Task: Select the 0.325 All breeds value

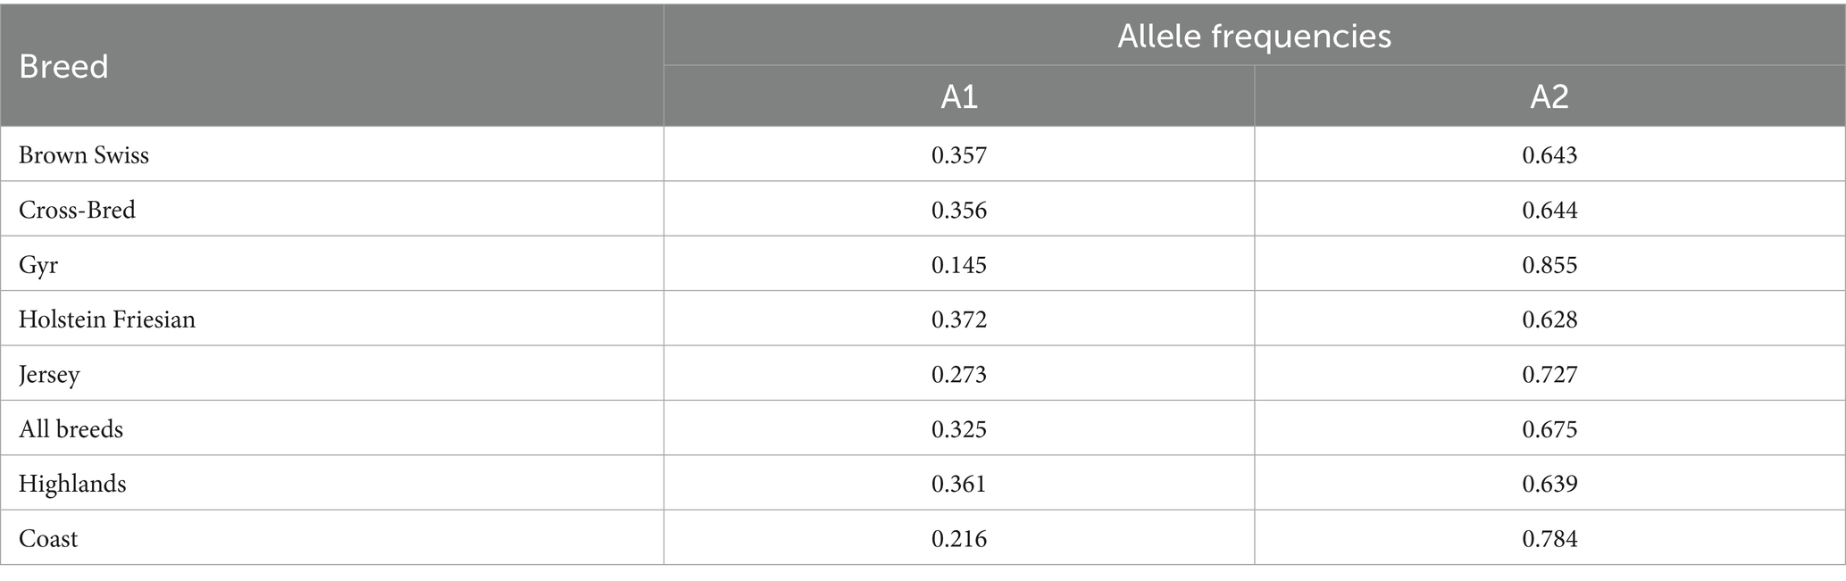Action: (x=959, y=429)
